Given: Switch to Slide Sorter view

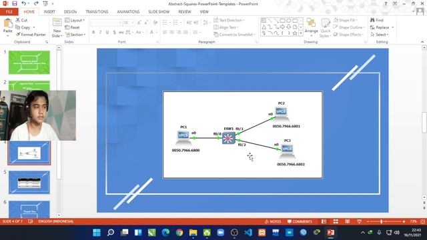Looking at the screenshot, I should [336, 221].
